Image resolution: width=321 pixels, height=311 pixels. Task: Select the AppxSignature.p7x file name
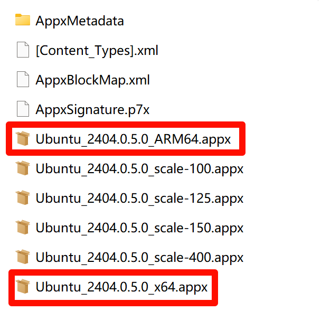pos(93,110)
